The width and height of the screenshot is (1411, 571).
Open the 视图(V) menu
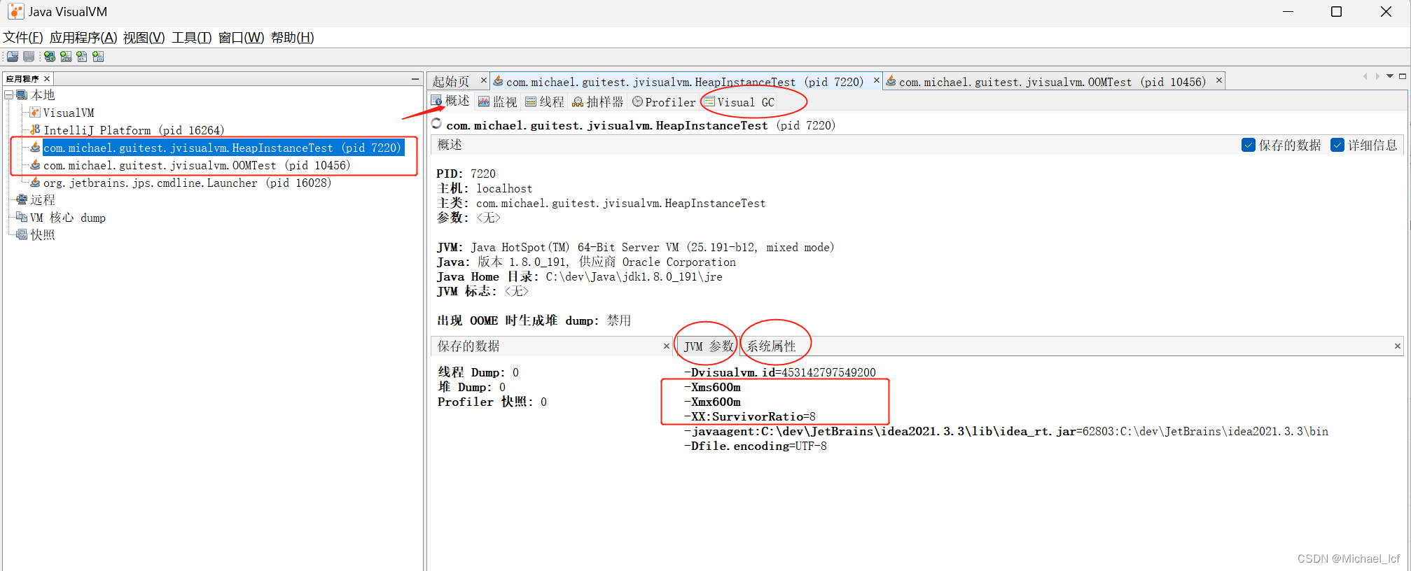[144, 38]
